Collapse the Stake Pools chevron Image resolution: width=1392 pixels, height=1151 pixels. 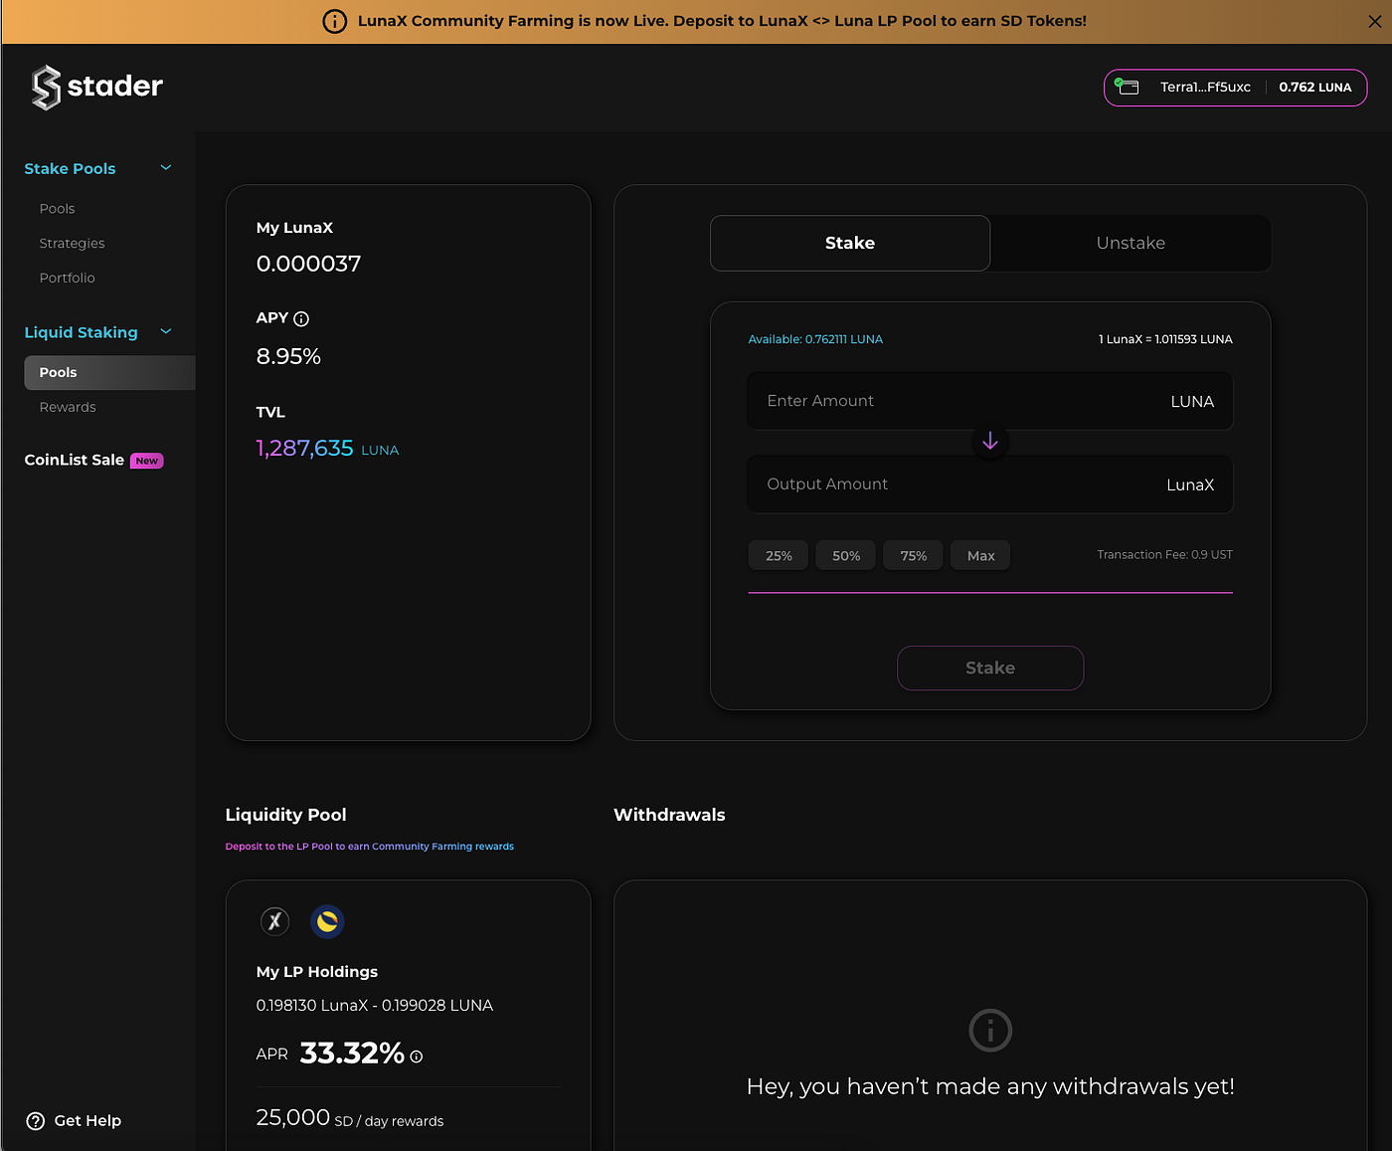[x=166, y=168]
